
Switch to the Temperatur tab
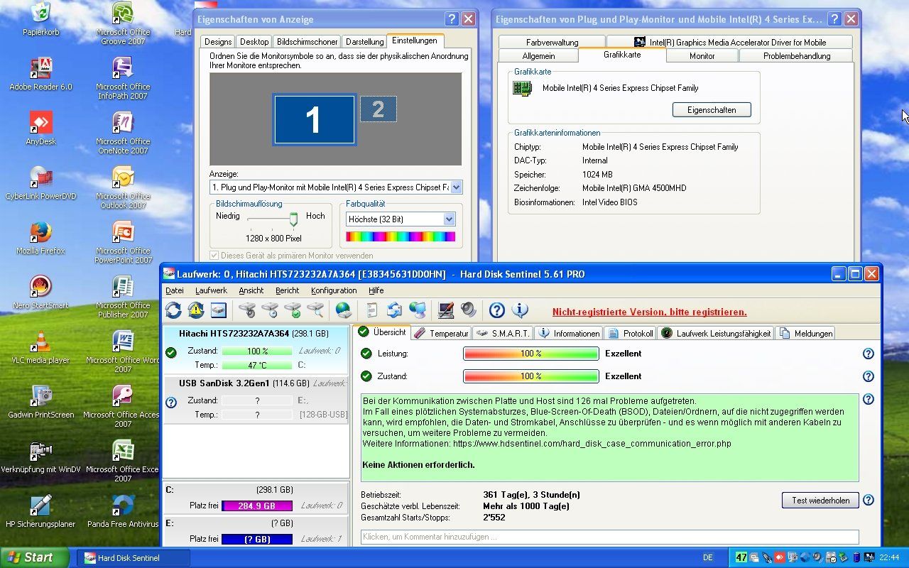click(x=441, y=333)
